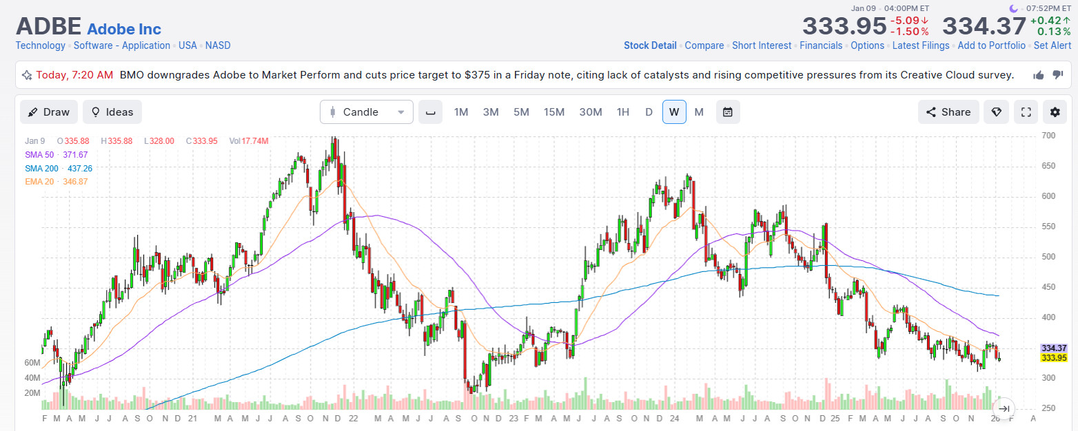
Task: Select the 1H timeframe
Action: pos(623,112)
